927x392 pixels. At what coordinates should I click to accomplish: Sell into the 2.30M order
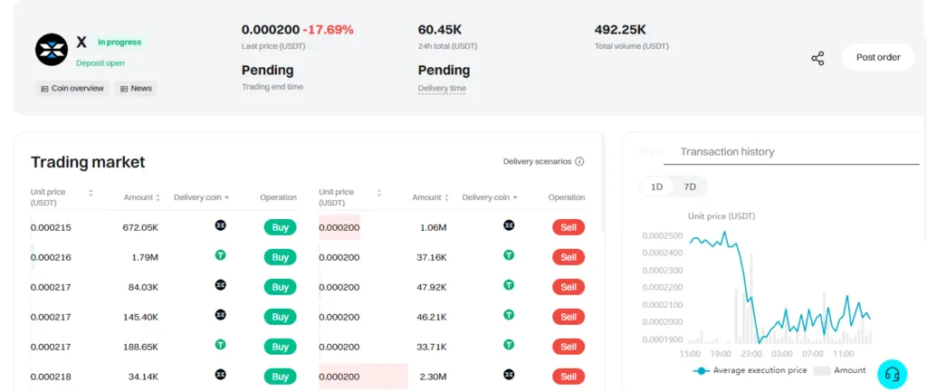click(569, 377)
